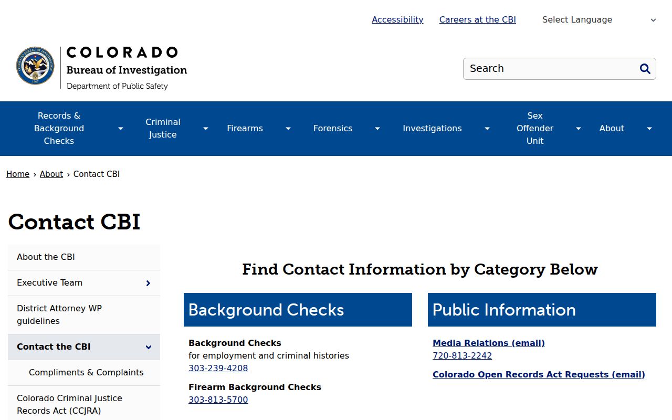Click the Background Checks section header
The width and height of the screenshot is (672, 420).
(298, 310)
